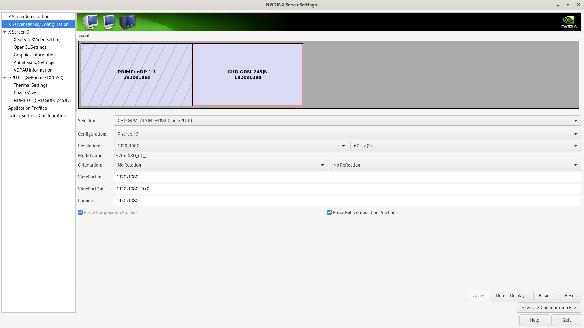Click the Panning input field
The height and width of the screenshot is (328, 584).
pos(347,201)
